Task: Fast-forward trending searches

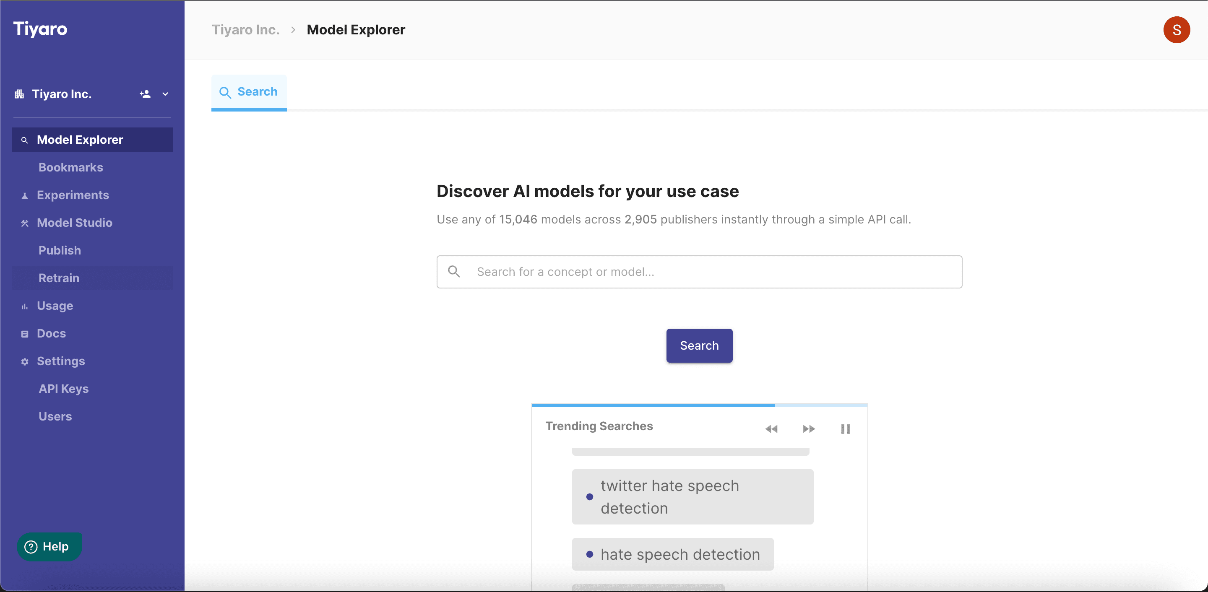Action: 808,429
